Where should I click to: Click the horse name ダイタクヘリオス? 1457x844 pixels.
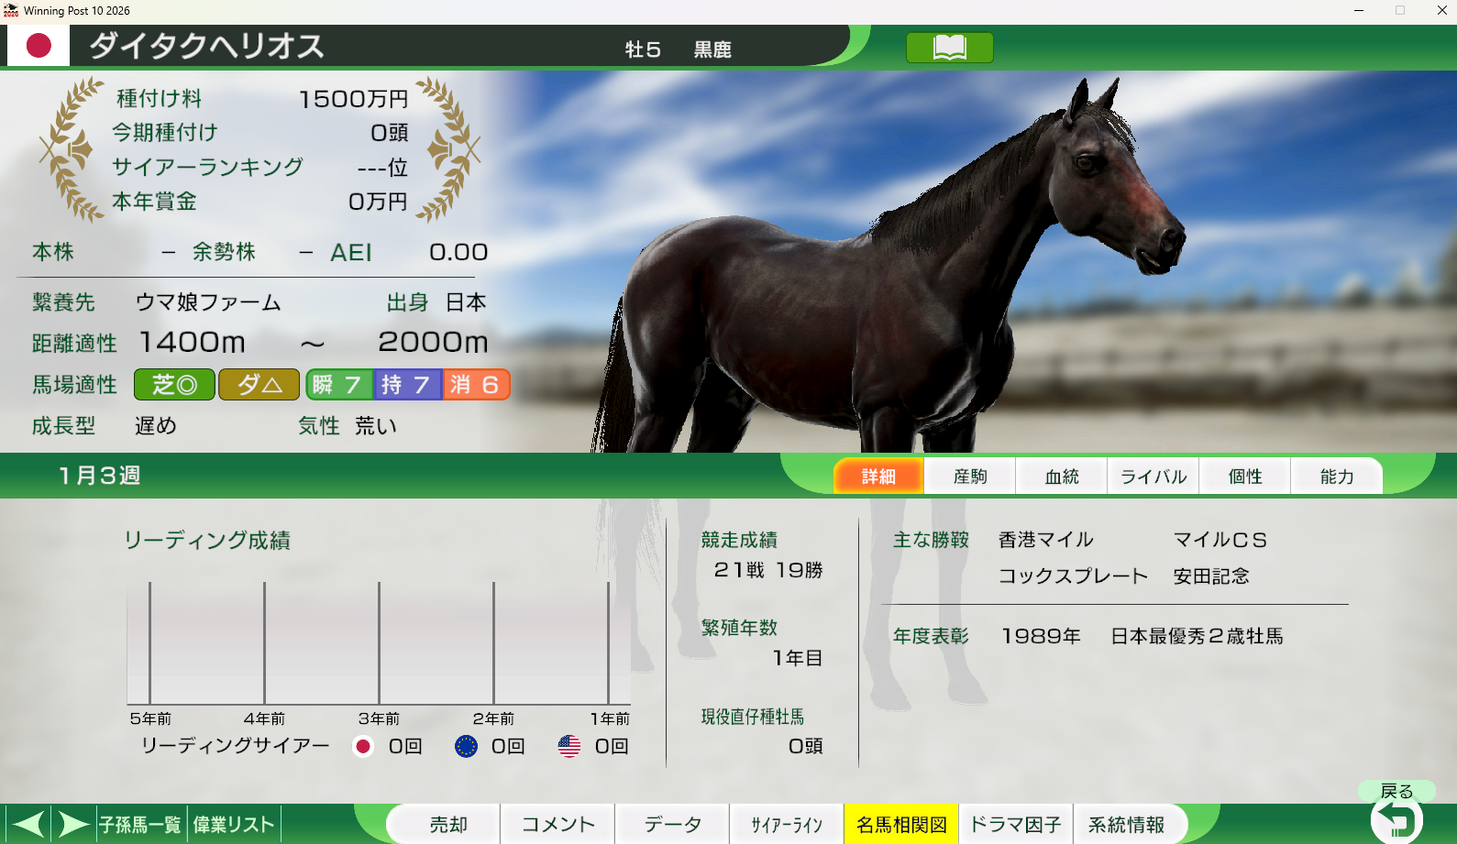[x=207, y=47]
